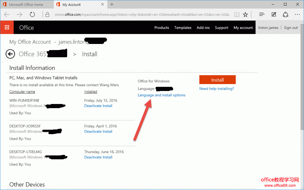Open Add-ins in Office navigation
Image resolution: width=304 pixels, height=190 pixels.
pyautogui.click(x=203, y=28)
